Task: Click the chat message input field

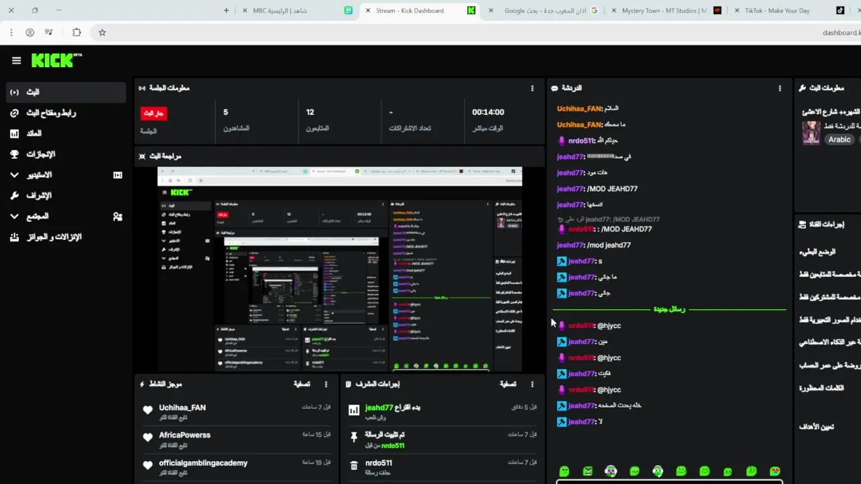Action: click(x=669, y=481)
